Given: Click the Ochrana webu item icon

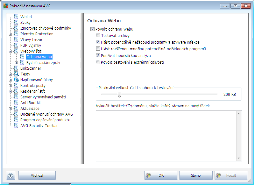Looking at the screenshot, I should pyautogui.click(x=22, y=57).
